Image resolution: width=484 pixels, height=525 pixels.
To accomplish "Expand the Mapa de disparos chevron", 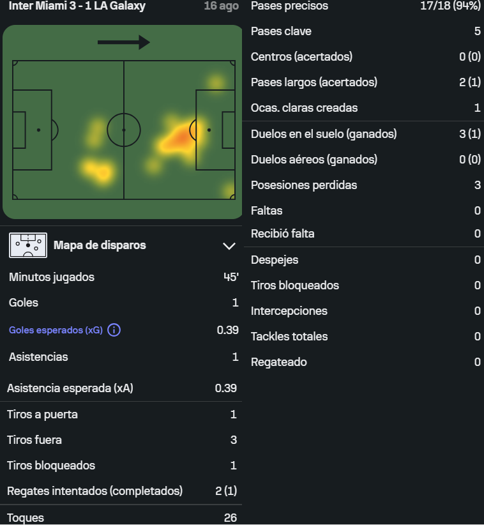I will click(x=229, y=246).
